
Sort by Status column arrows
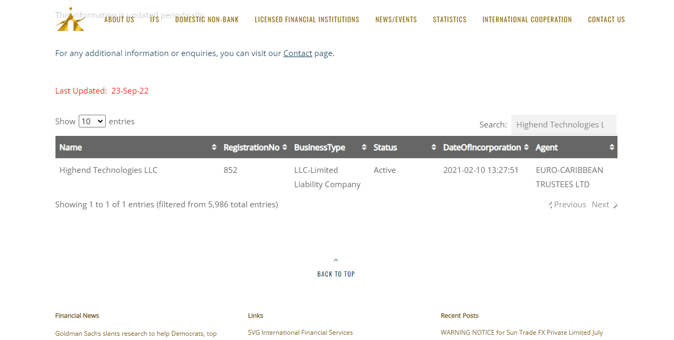pos(434,147)
